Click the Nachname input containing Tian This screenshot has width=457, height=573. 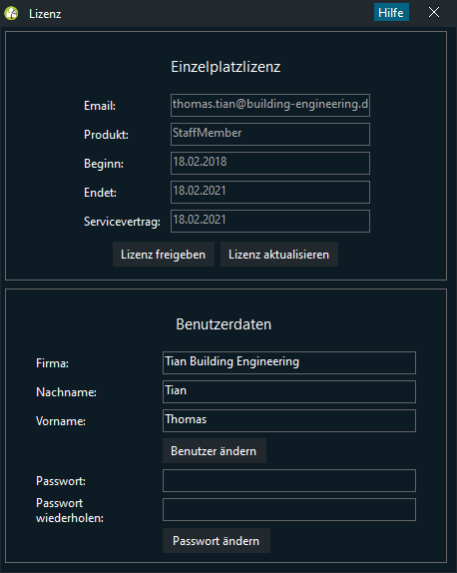click(x=289, y=391)
